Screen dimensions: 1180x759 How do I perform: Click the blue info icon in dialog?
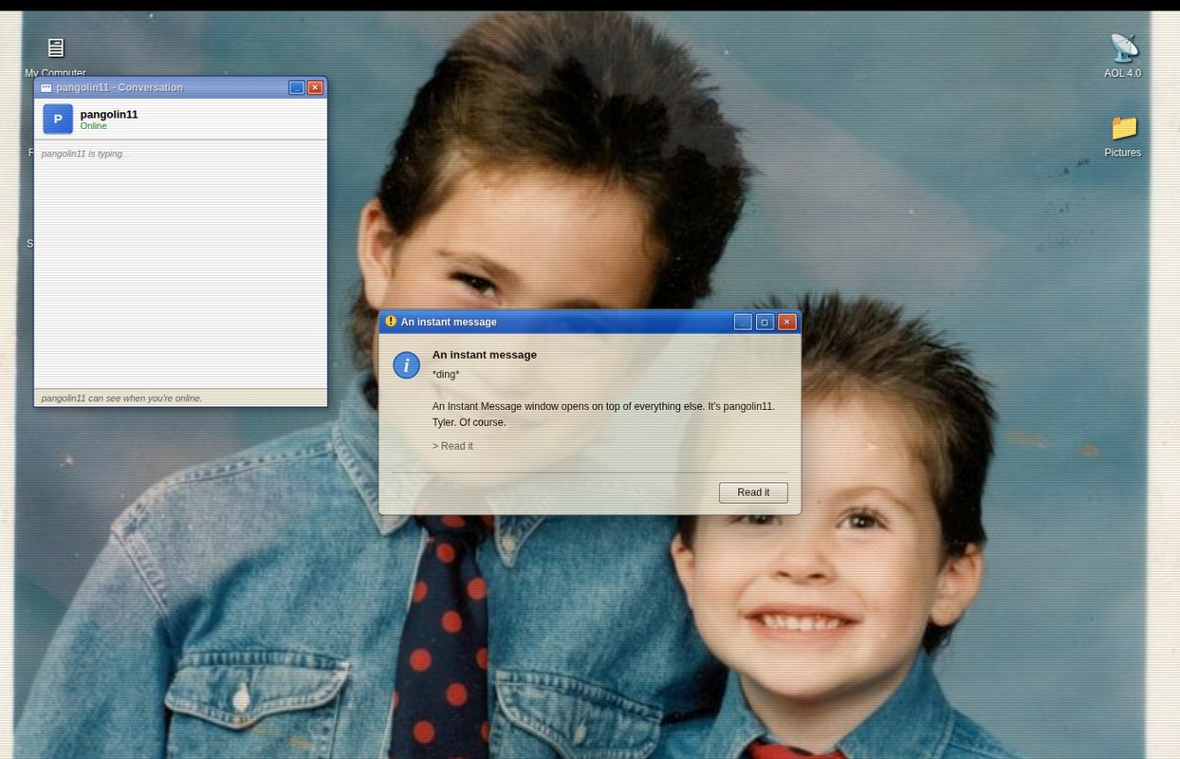click(x=407, y=365)
